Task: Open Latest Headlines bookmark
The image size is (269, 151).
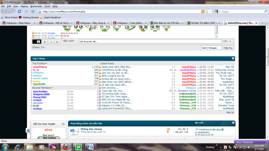Action: pyautogui.click(x=50, y=18)
